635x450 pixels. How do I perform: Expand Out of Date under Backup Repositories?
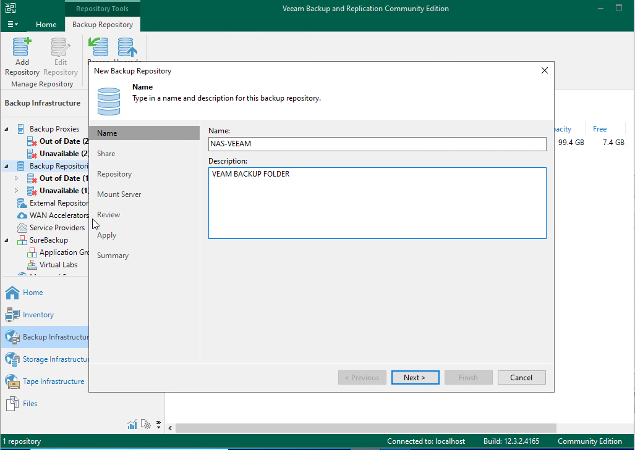(17, 178)
